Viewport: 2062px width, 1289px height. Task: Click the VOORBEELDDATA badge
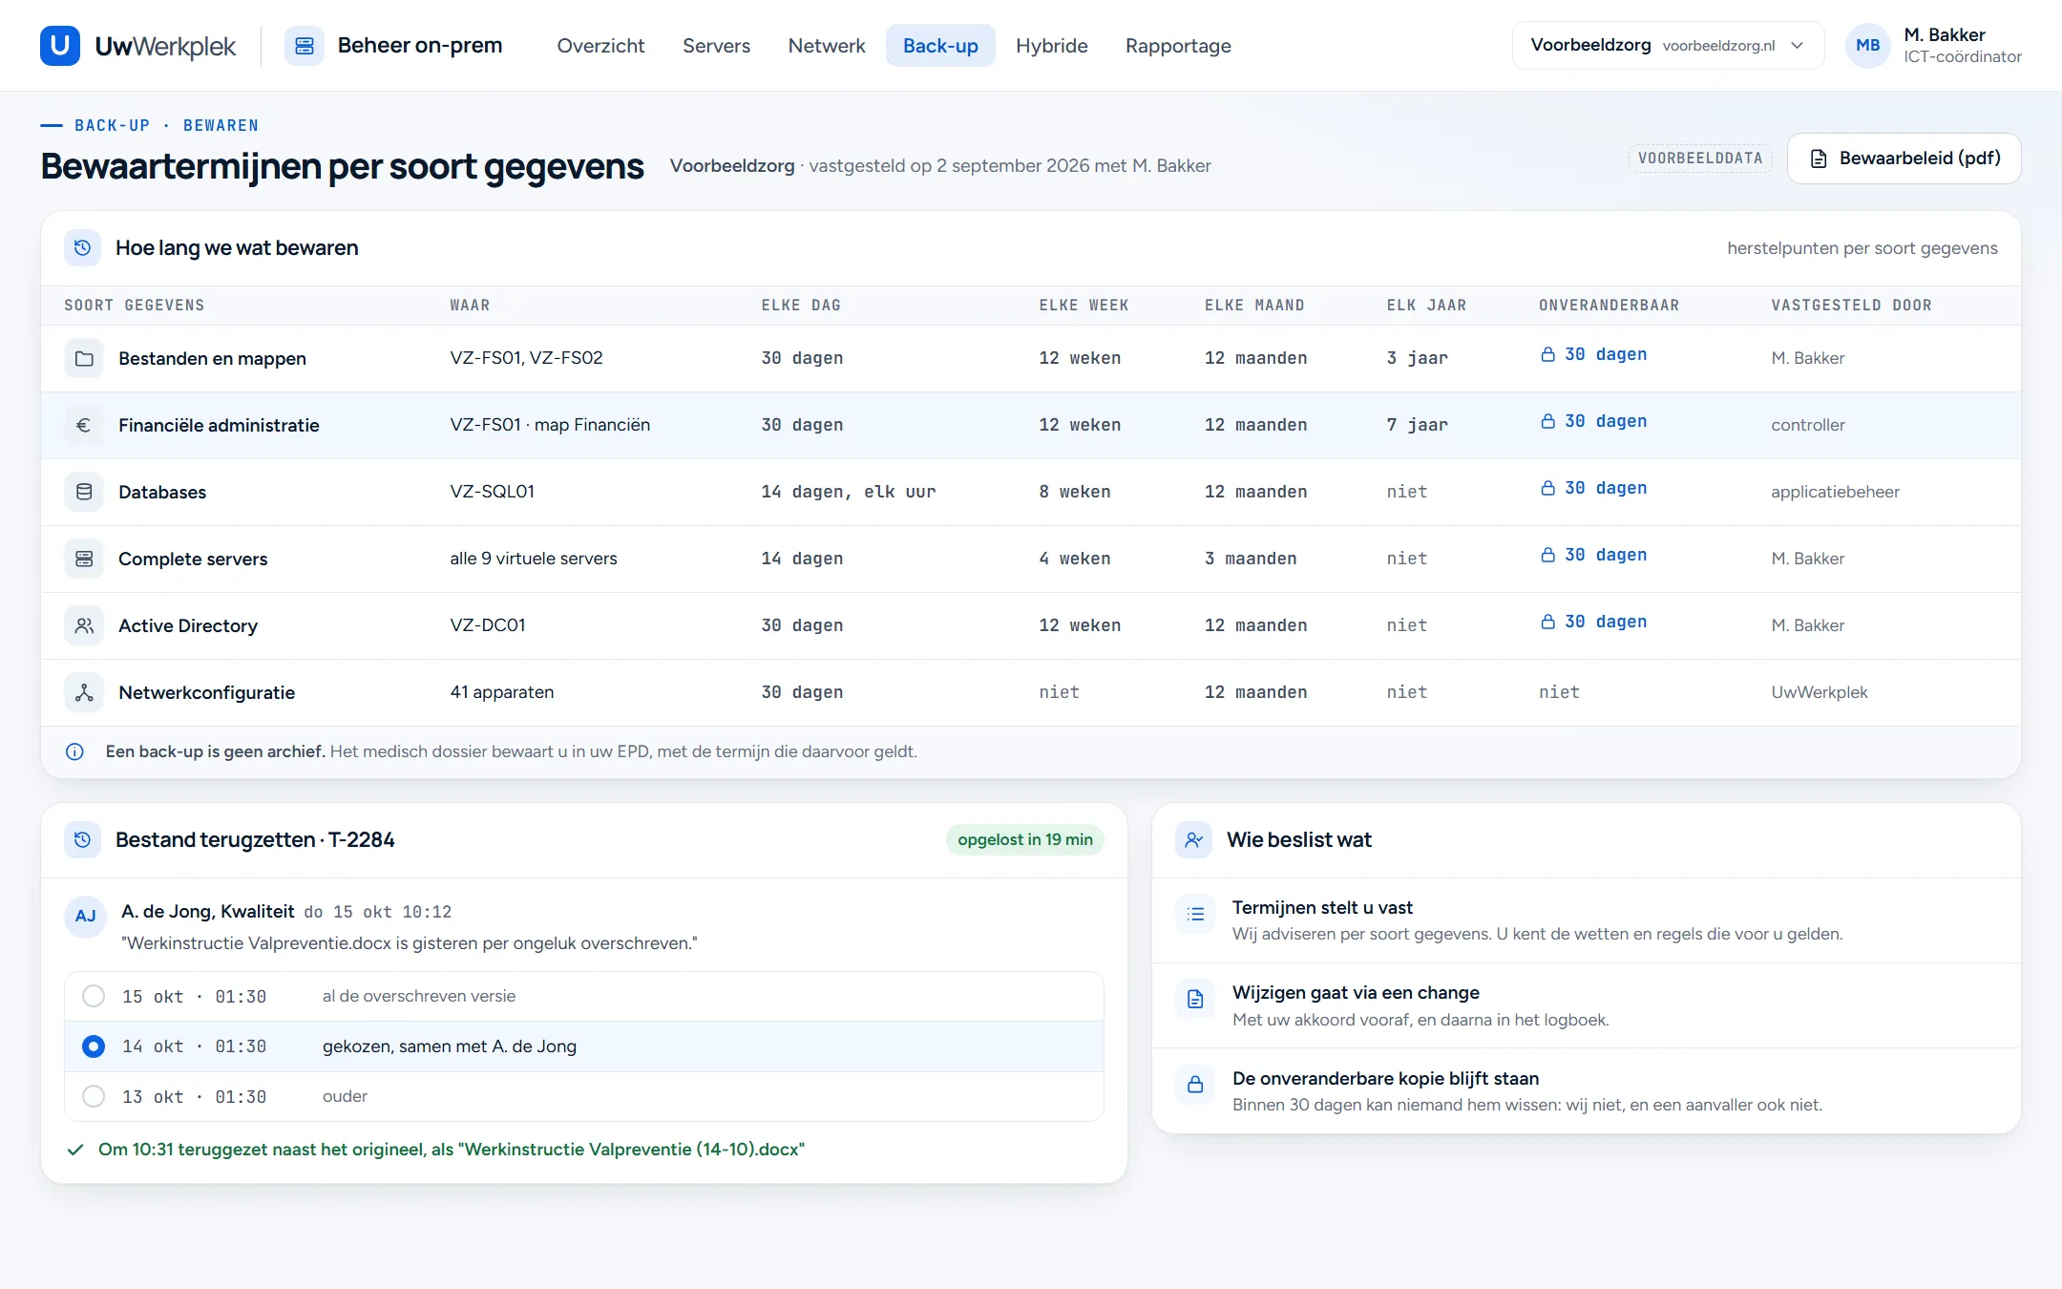click(x=1700, y=158)
